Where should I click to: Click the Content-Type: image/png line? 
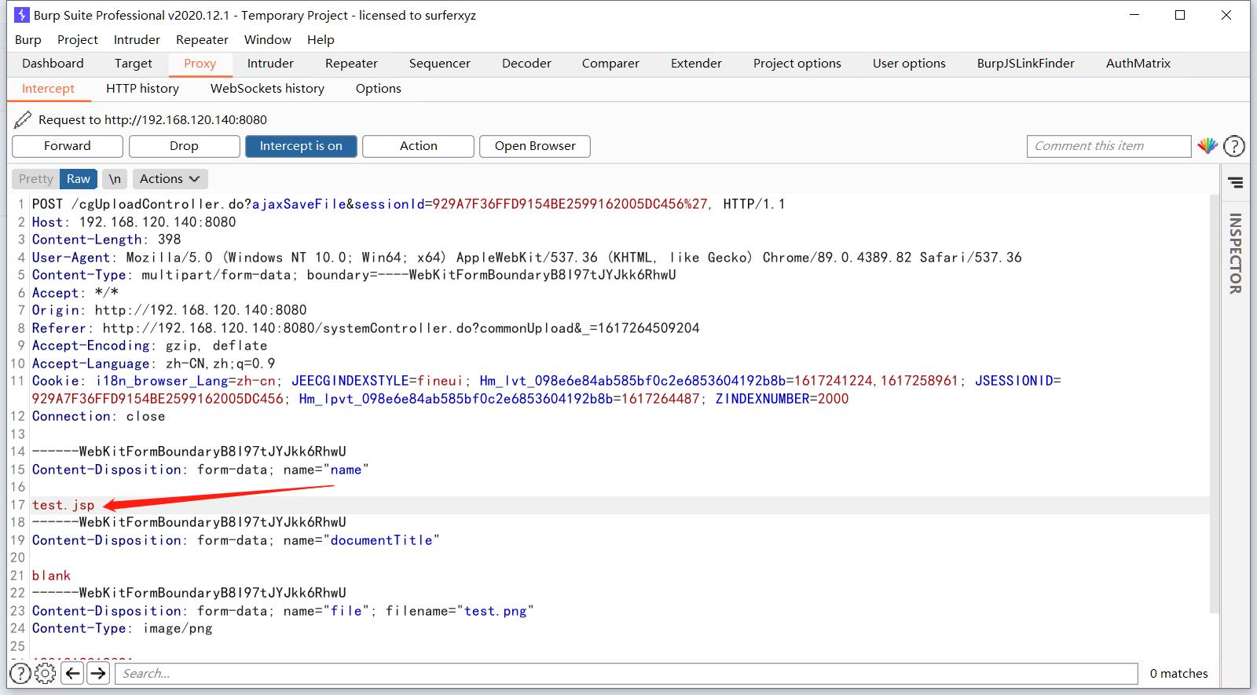tap(123, 628)
